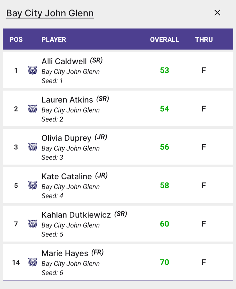Click Marie Hayes' overall score 70
Viewport: 236px width, 289px height.
pyautogui.click(x=164, y=262)
